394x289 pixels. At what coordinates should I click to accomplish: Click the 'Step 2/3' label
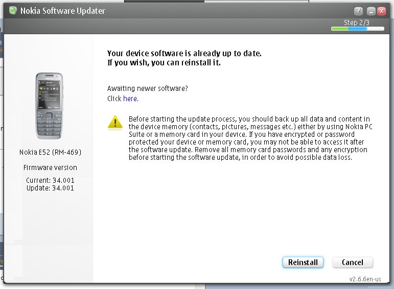tap(357, 22)
